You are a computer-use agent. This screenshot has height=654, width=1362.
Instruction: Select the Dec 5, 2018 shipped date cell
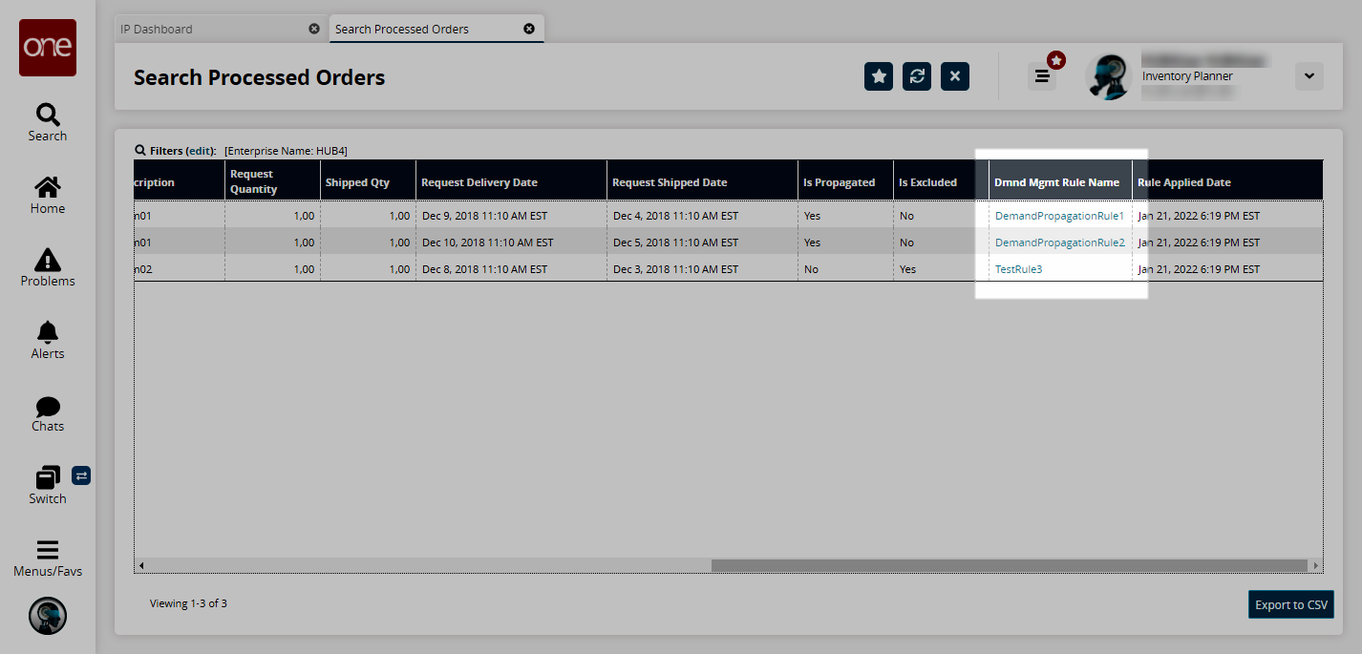(x=702, y=243)
